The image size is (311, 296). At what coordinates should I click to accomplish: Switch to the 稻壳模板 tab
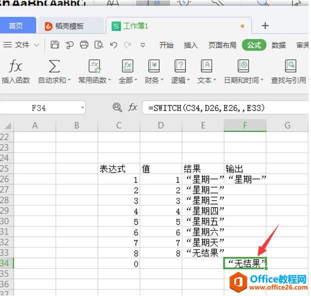[x=71, y=26]
